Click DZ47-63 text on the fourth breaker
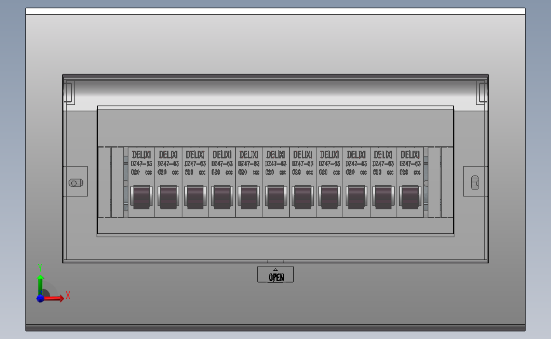This screenshot has width=551, height=339. point(222,164)
